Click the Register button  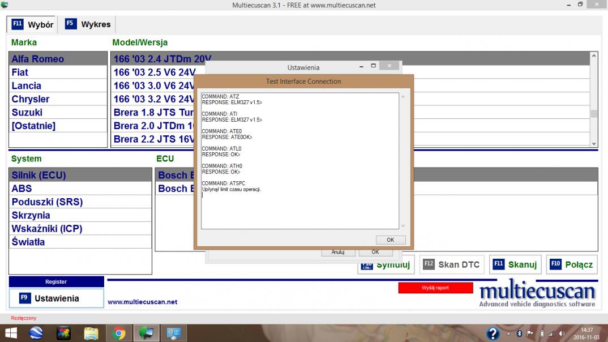[x=56, y=281]
